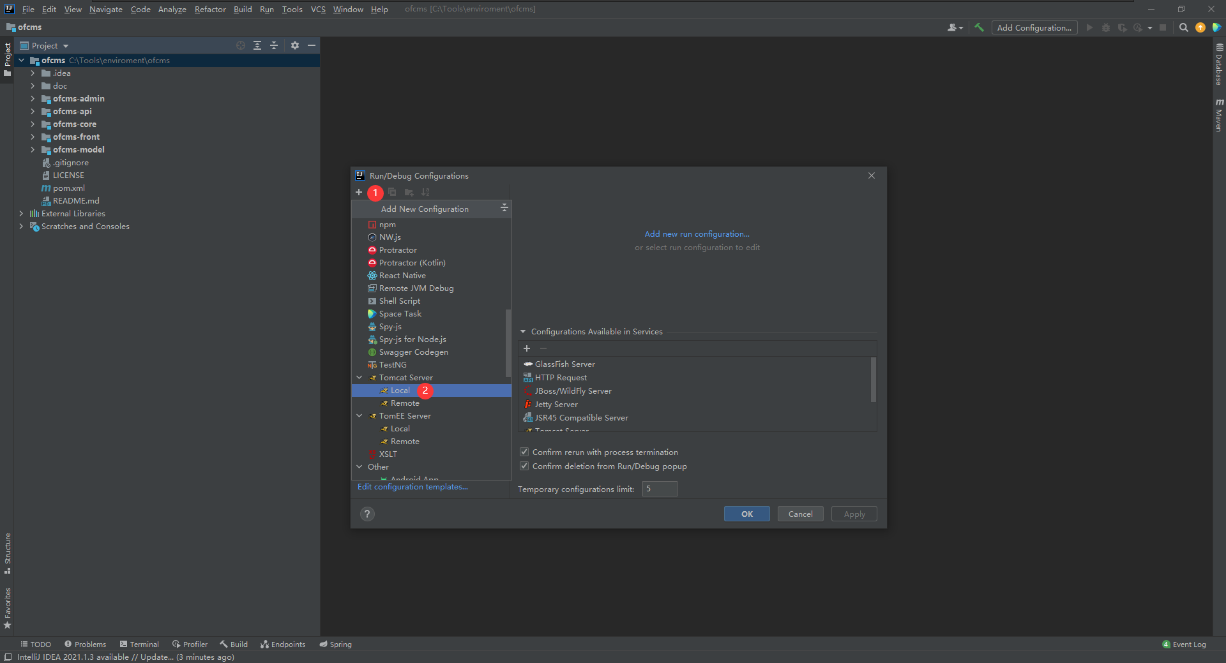Click the sort configurations icon
The width and height of the screenshot is (1226, 663).
coord(425,192)
